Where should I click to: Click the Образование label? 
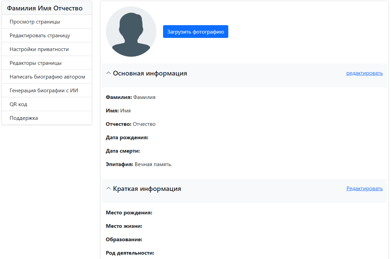[124, 240]
